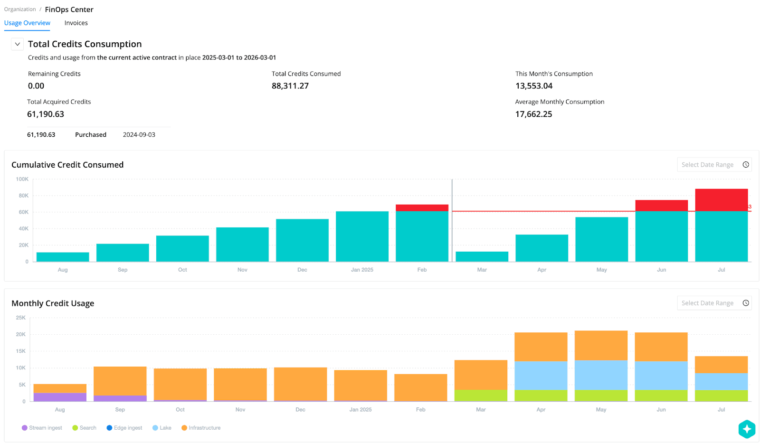Switch to the Invoices tab
Screen dimensions: 760x443
(x=76, y=23)
